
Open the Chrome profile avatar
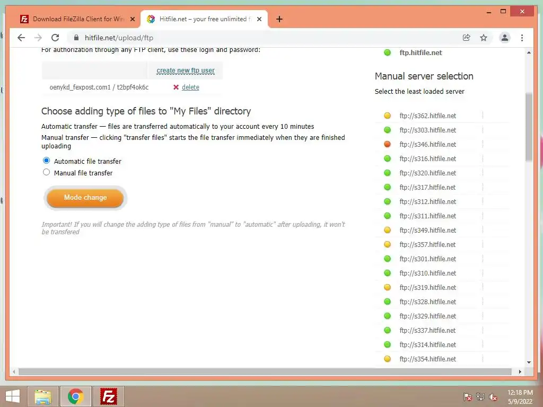tap(505, 38)
